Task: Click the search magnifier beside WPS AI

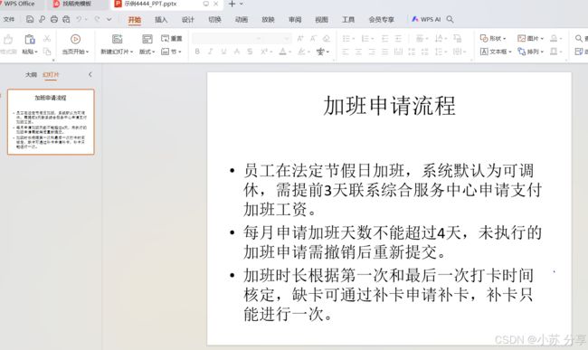Action: (x=450, y=19)
